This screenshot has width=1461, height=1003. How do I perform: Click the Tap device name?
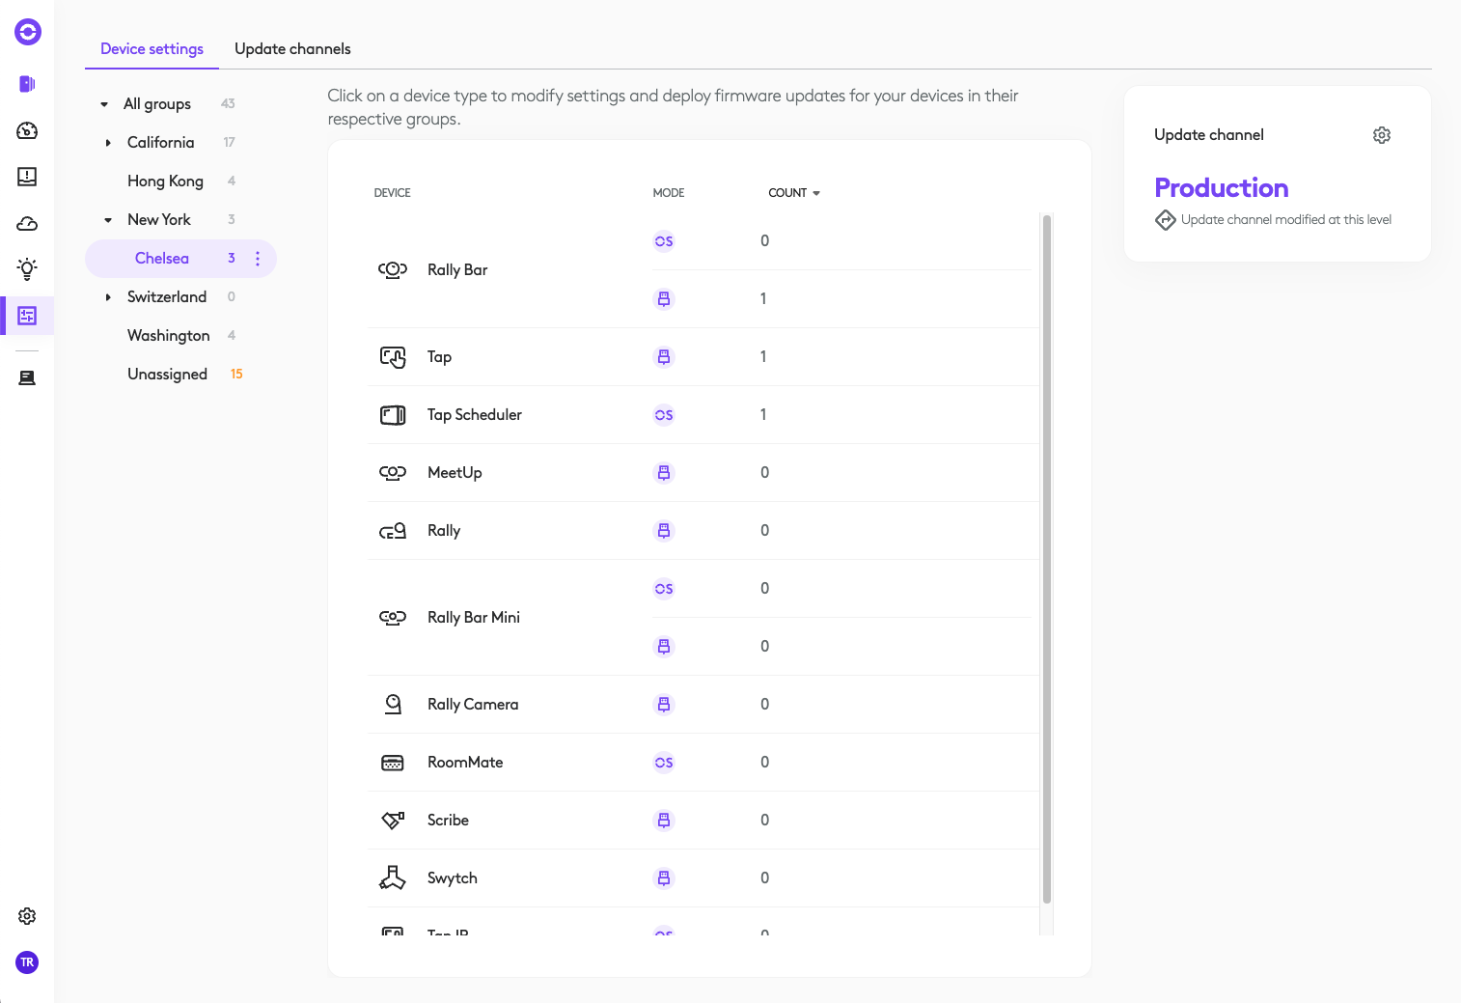[x=439, y=357]
